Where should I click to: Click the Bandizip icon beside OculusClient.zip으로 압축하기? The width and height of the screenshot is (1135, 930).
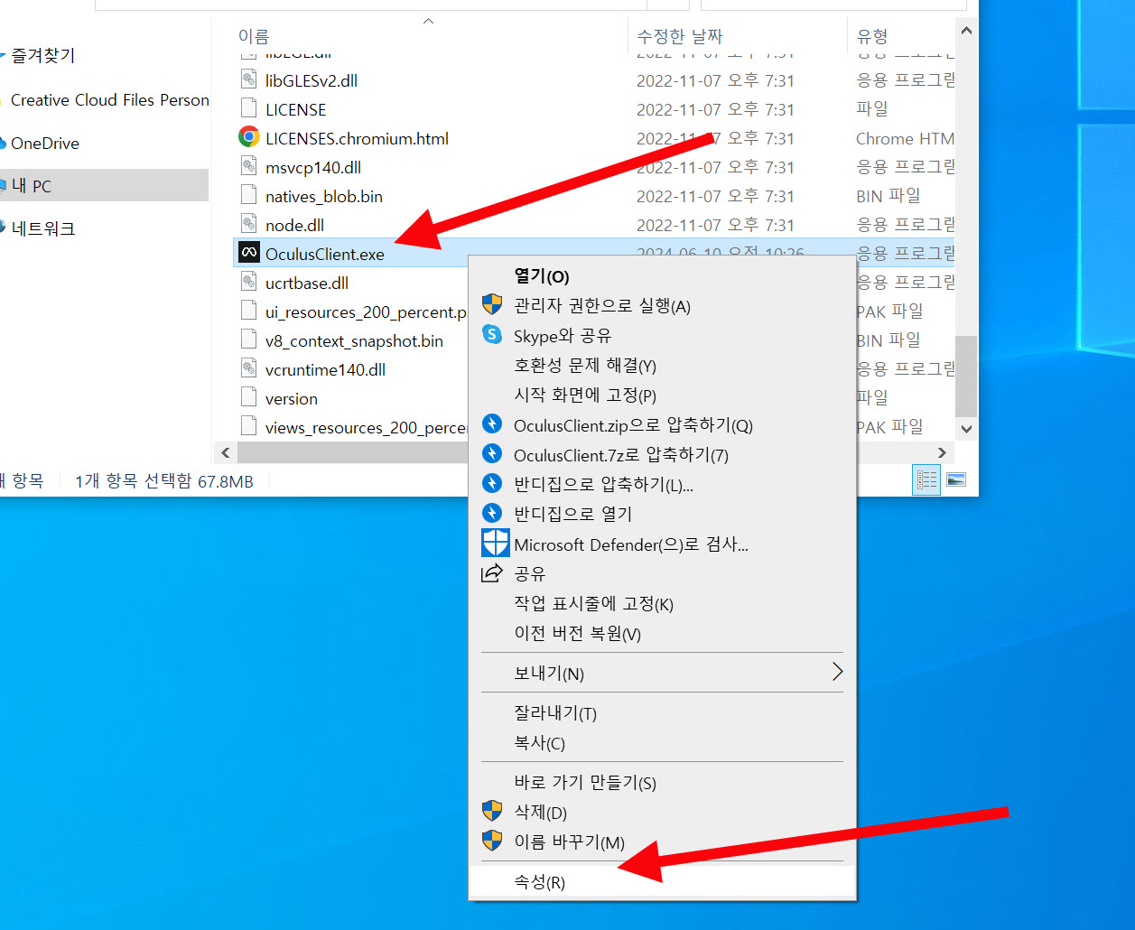[492, 424]
